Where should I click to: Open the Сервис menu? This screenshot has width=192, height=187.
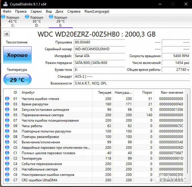point(36,11)
